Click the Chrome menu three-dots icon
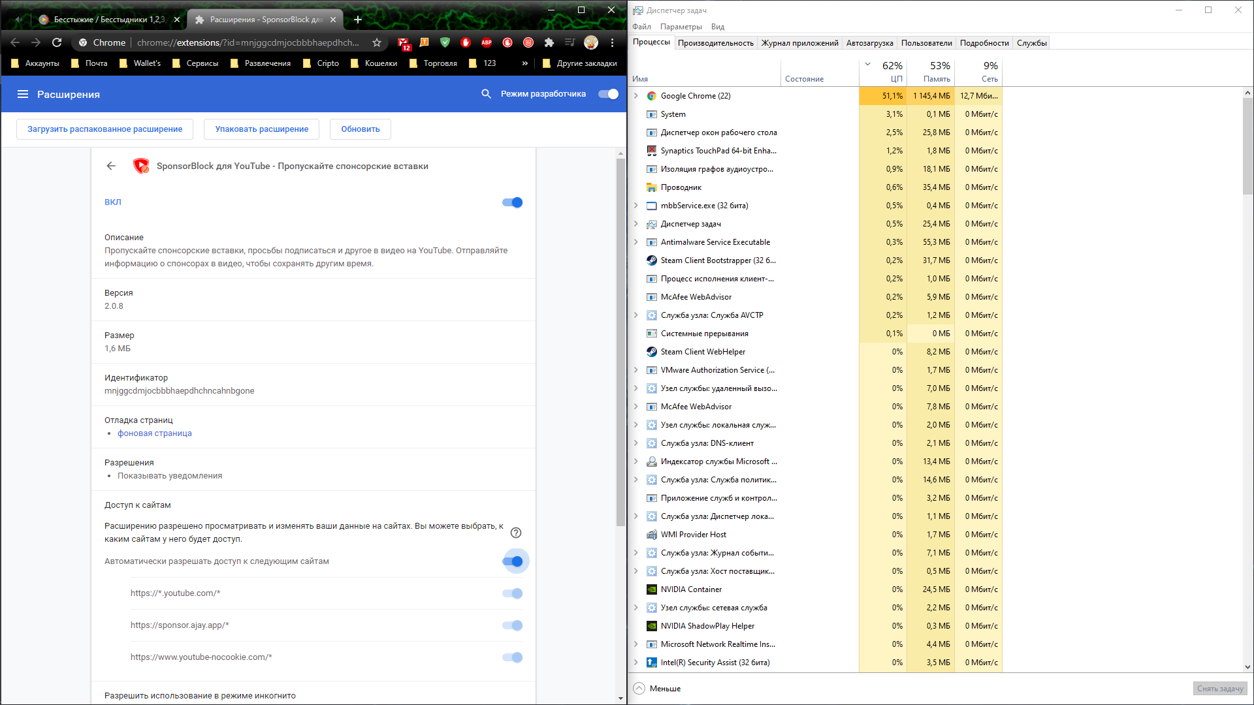This screenshot has width=1254, height=705. [613, 43]
